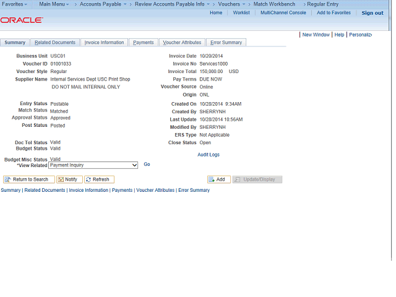Open the View Related Payment Inquiry dropdown
396x297 pixels.
point(93,165)
